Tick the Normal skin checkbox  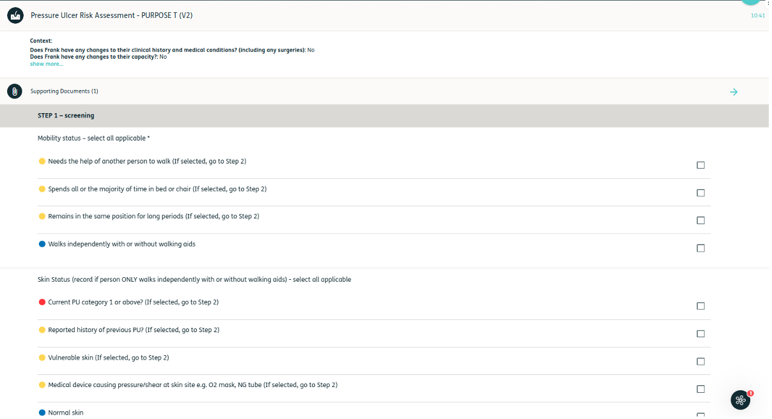tap(700, 415)
